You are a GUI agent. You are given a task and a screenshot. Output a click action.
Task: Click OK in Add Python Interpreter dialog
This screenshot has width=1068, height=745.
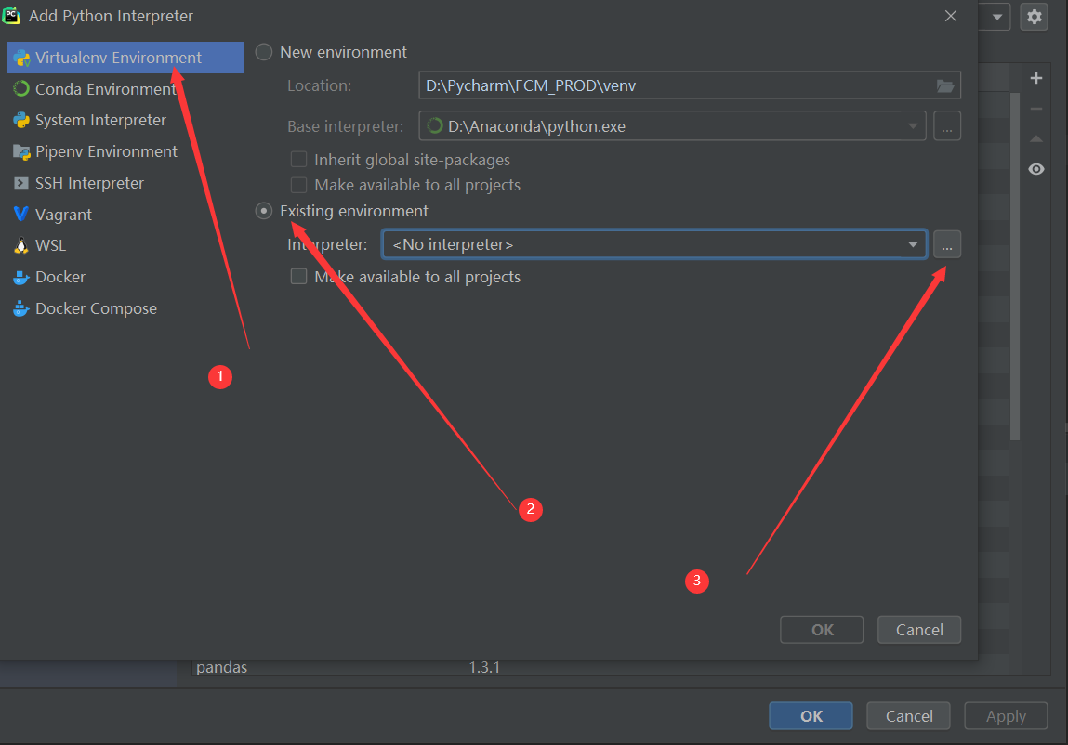coord(822,629)
